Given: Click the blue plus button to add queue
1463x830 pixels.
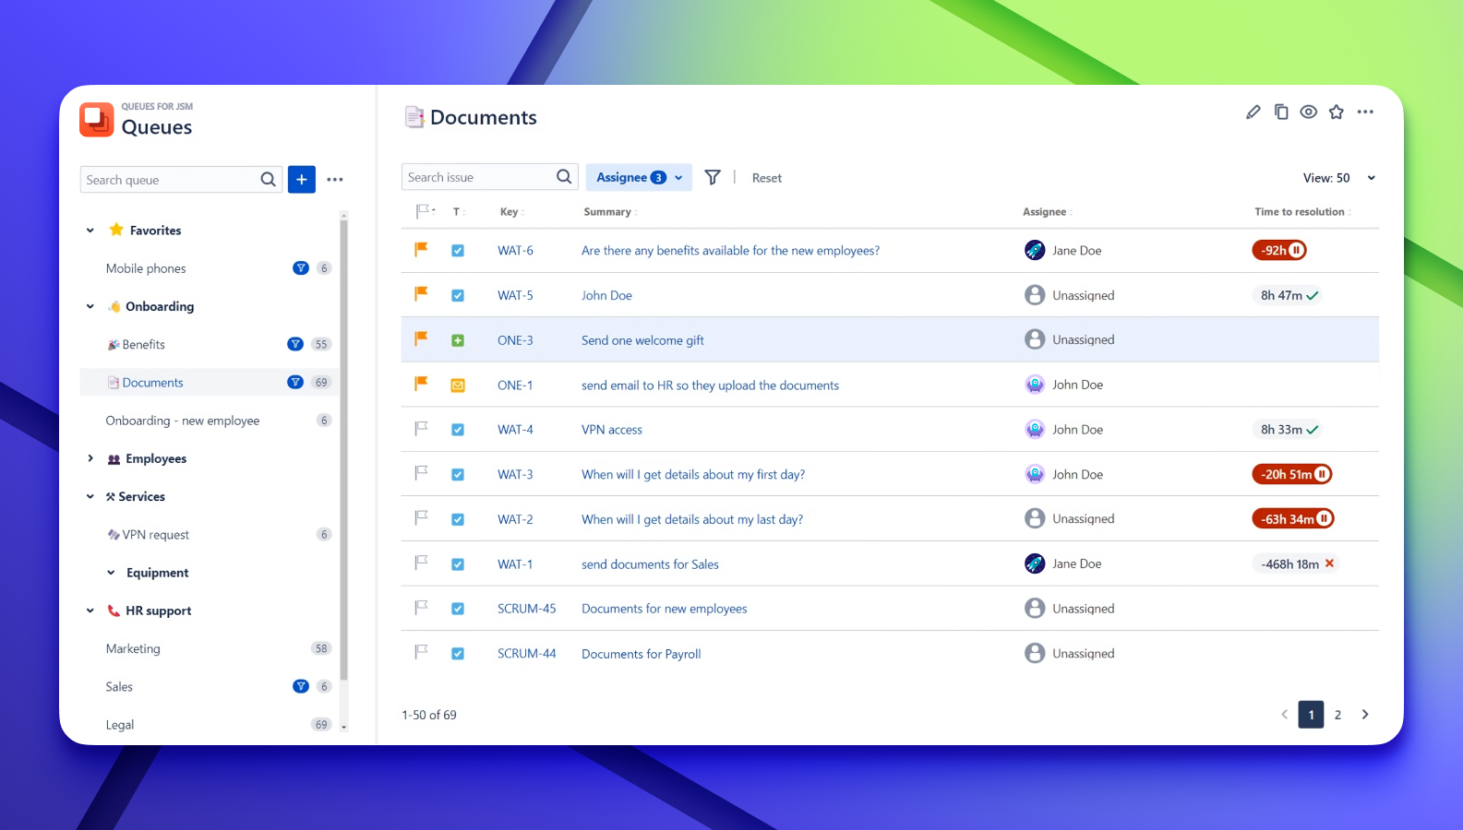Looking at the screenshot, I should 302,180.
